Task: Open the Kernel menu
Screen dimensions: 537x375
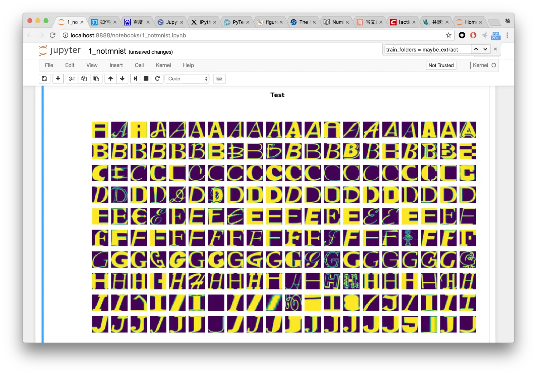Action: (163, 65)
